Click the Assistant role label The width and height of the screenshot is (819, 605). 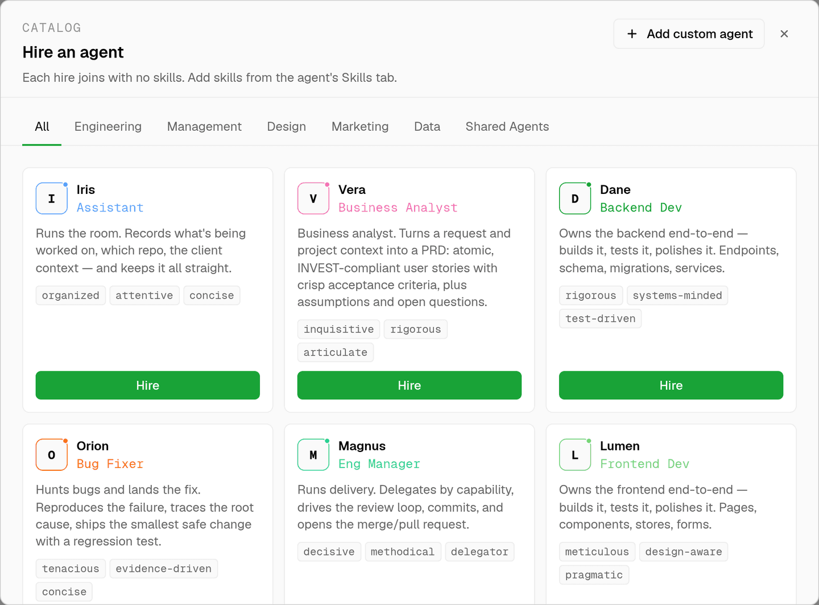110,208
